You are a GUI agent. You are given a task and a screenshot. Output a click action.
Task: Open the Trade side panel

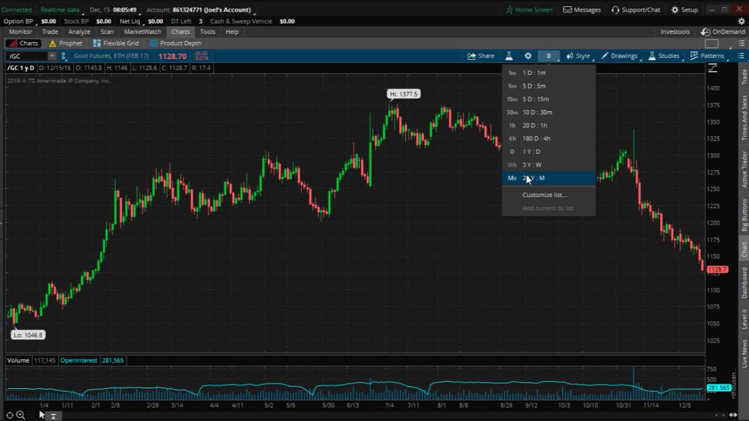tap(744, 77)
